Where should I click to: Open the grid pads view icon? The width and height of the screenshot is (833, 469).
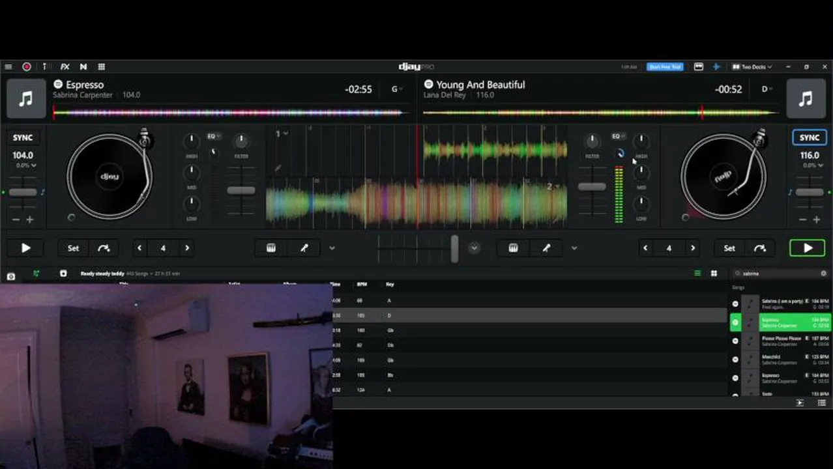(102, 66)
